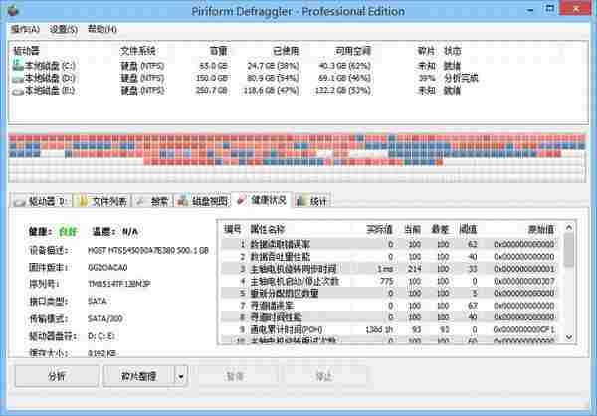The image size is (597, 416).
Task: Click the 分析 button
Action: (57, 376)
